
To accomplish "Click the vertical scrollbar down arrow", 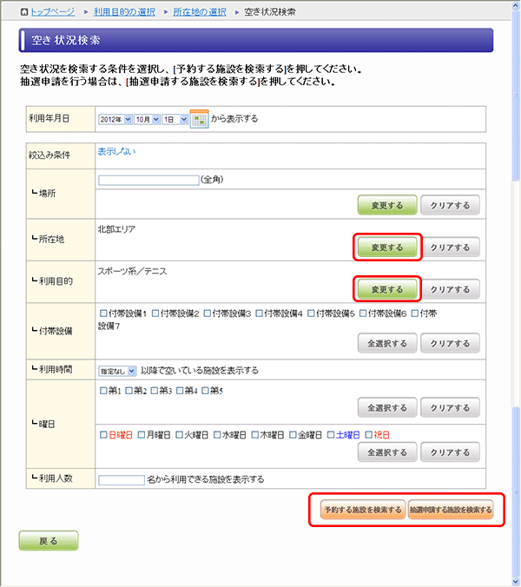I will pos(516,582).
